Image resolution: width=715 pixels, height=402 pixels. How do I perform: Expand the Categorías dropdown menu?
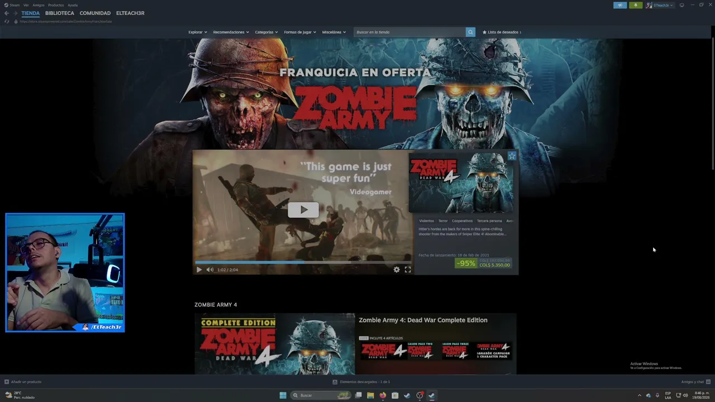266,32
